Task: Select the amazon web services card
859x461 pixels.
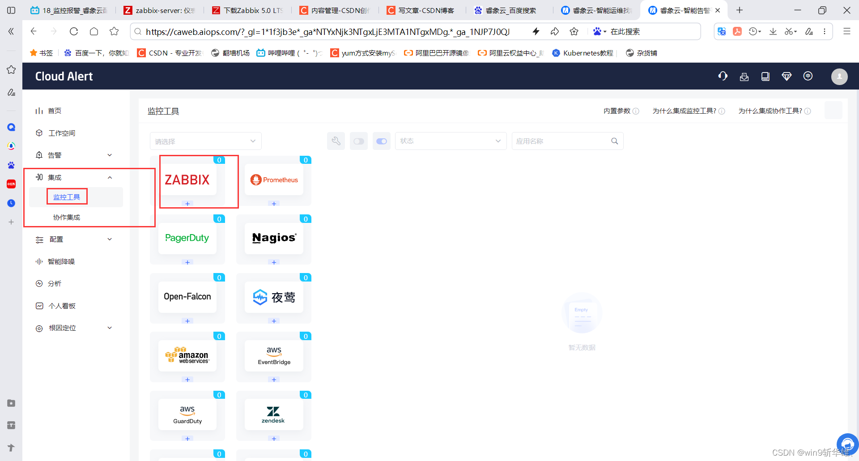Action: (x=187, y=355)
